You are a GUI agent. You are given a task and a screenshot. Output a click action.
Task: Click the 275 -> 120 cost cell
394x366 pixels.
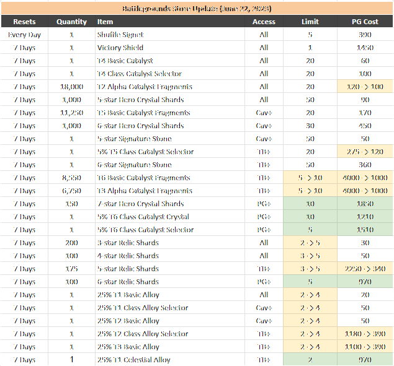tap(365, 152)
